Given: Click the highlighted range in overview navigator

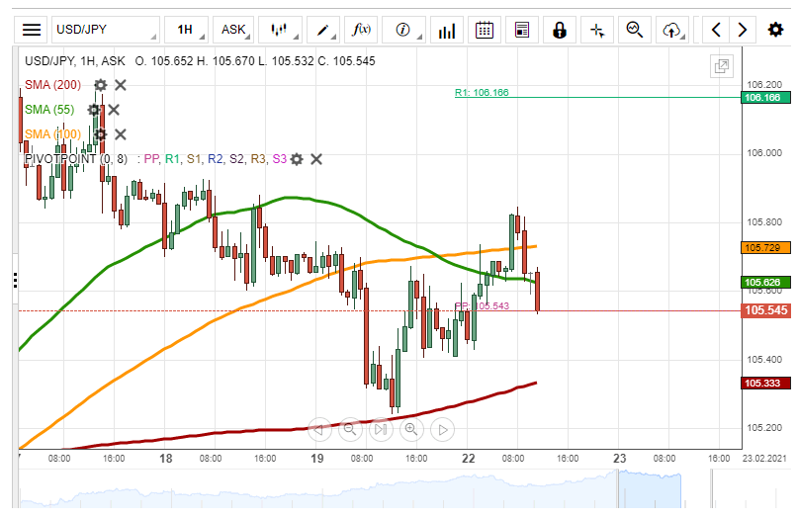Looking at the screenshot, I should (650, 489).
